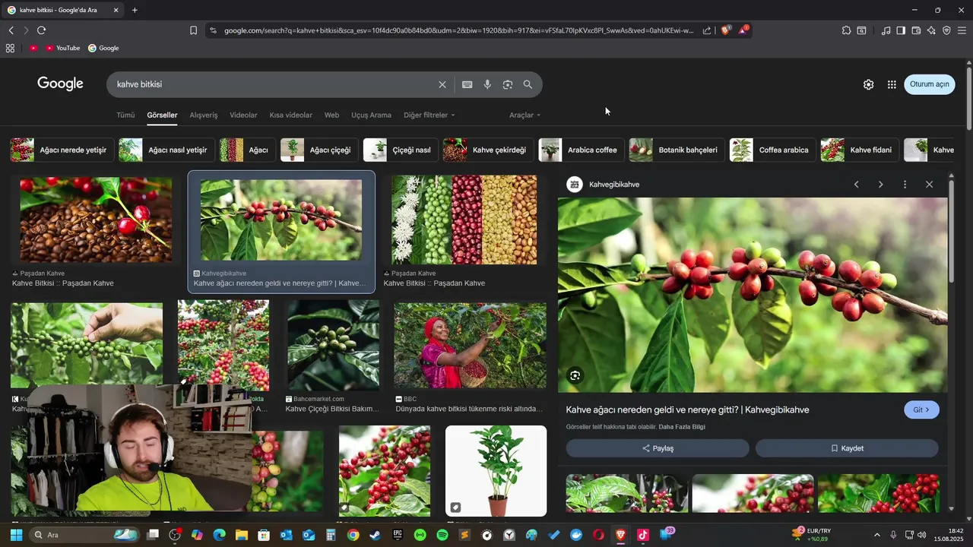973x547 pixels.
Task: Open the Brave playlist music icon
Action: [x=886, y=30]
